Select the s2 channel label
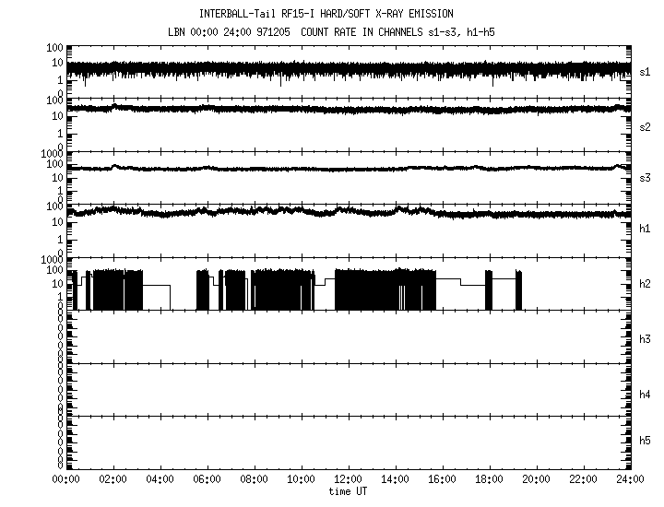The width and height of the screenshot is (664, 507). point(646,126)
